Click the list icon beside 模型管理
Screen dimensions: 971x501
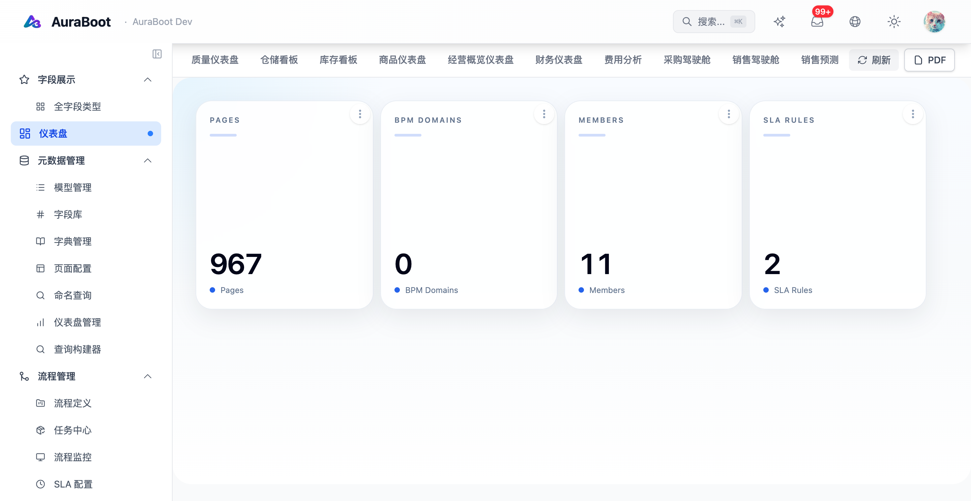click(x=40, y=187)
